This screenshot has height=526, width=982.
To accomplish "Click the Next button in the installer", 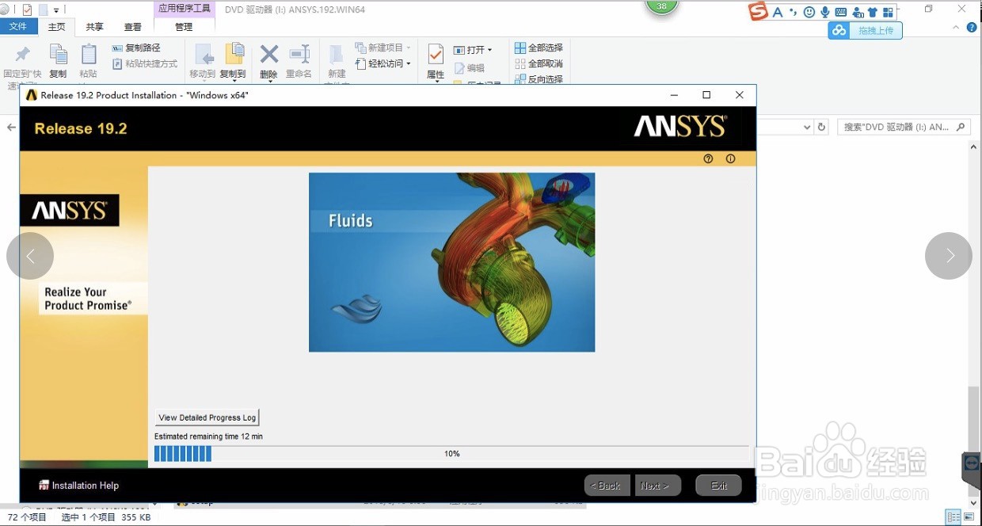I will [658, 486].
